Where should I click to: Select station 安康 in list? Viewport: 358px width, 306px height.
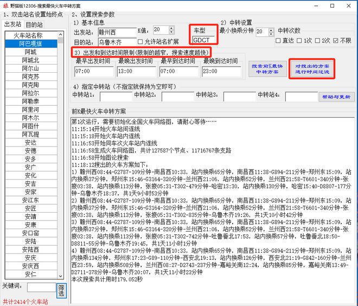31,225
